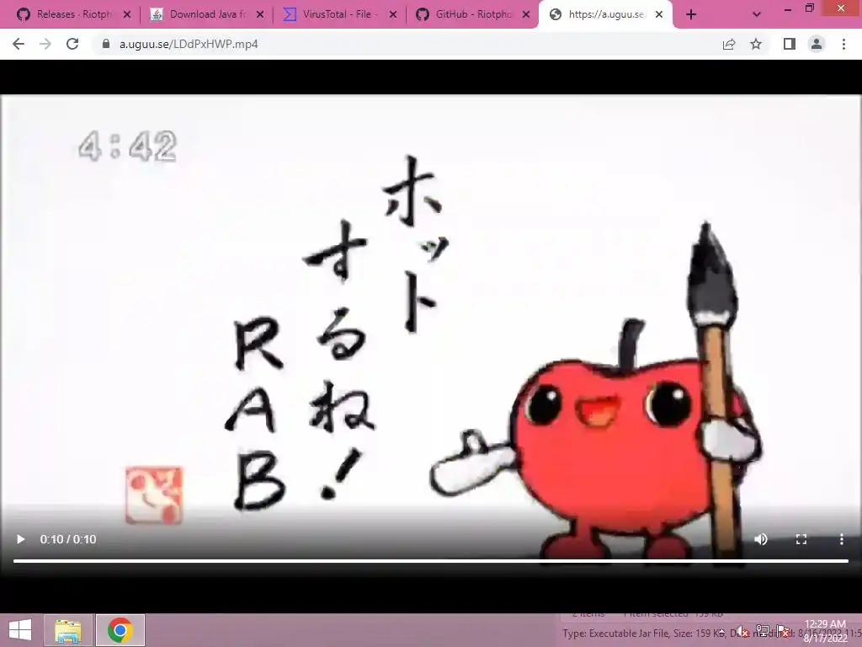Open the Chrome three-dot menu

[x=843, y=44]
